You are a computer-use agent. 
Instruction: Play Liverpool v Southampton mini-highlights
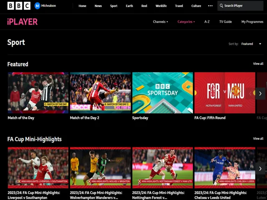[38, 167]
